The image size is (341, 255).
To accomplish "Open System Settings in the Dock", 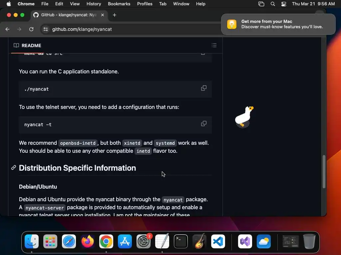I will pos(144,241).
